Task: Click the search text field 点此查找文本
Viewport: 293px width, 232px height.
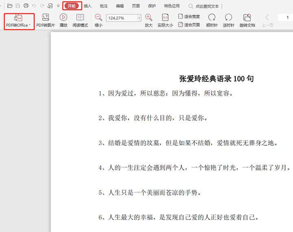Action: pyautogui.click(x=207, y=6)
